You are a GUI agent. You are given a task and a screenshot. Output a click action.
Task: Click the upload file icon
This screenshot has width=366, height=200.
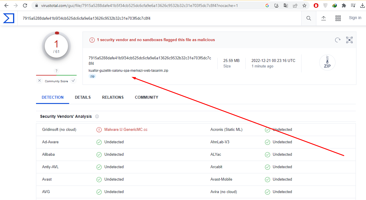click(x=324, y=18)
